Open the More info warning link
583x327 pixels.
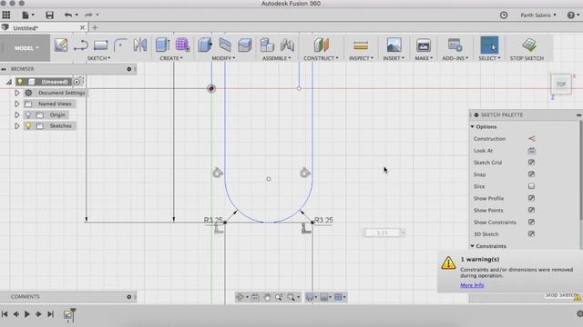tap(472, 285)
